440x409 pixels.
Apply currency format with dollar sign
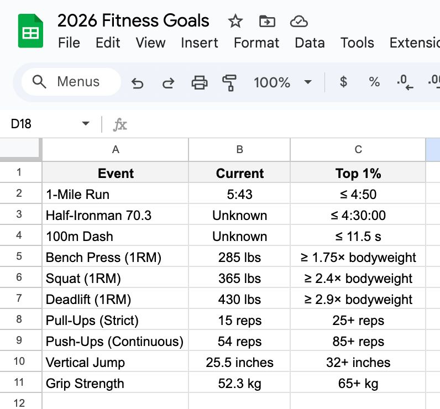pos(343,82)
